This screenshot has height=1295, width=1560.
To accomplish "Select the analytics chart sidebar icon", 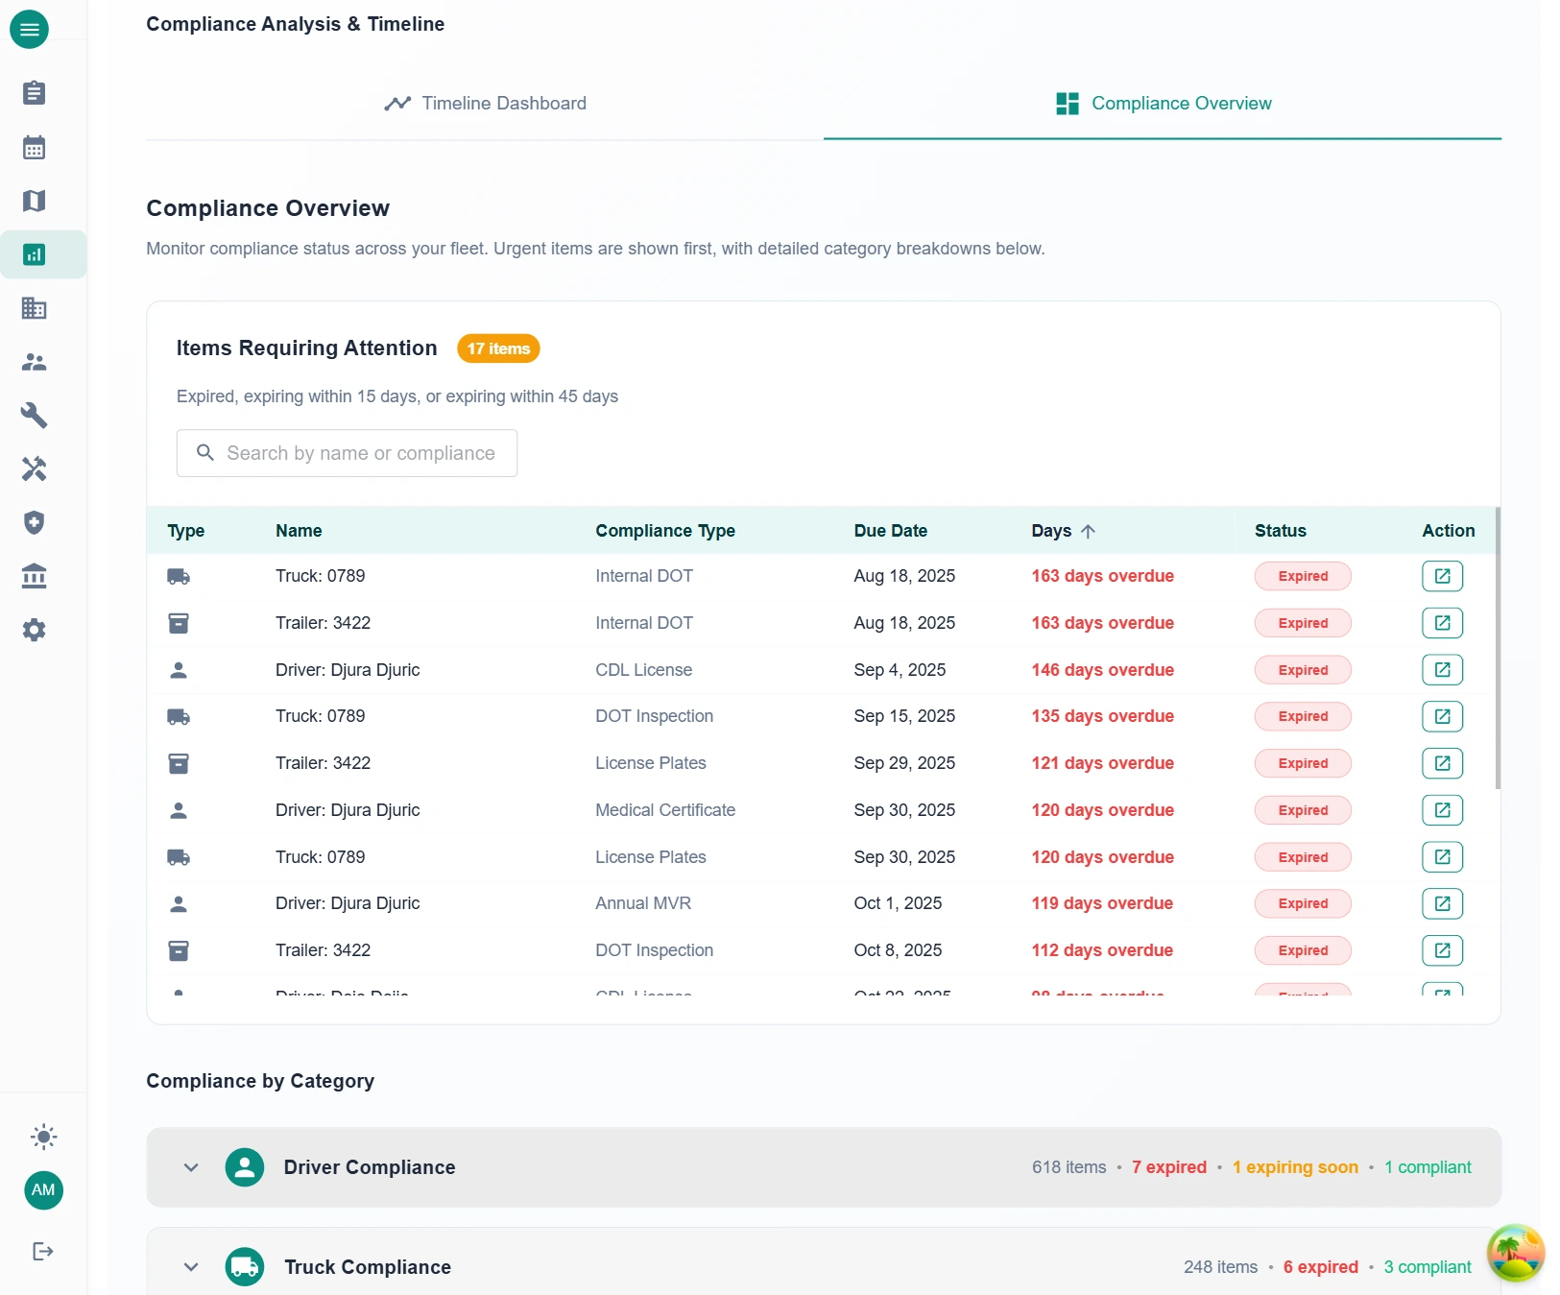I will (35, 254).
